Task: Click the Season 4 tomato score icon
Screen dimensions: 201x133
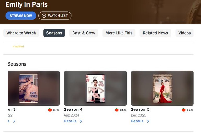Action: [117, 110]
